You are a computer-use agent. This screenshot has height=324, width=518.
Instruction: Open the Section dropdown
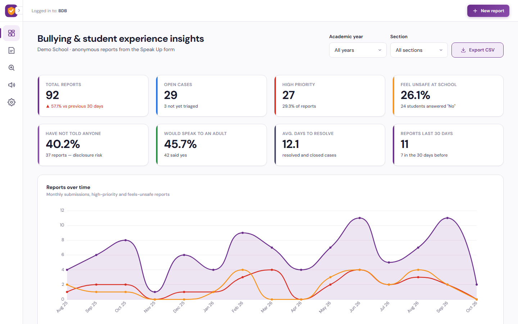419,50
